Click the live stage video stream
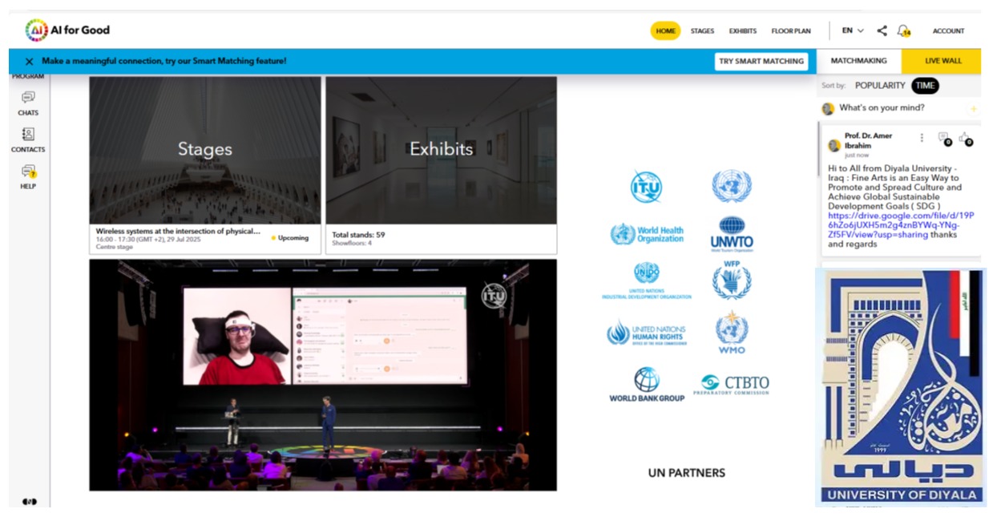The width and height of the screenshot is (1005, 517). 323,374
